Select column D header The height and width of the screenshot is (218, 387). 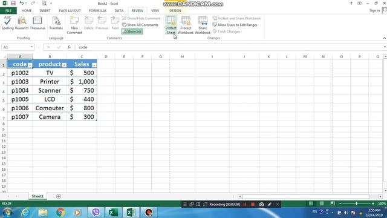tap(106, 56)
